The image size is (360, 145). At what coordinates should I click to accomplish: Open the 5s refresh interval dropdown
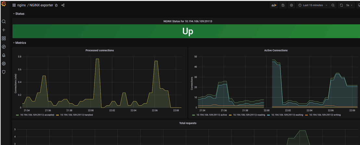tap(349, 6)
